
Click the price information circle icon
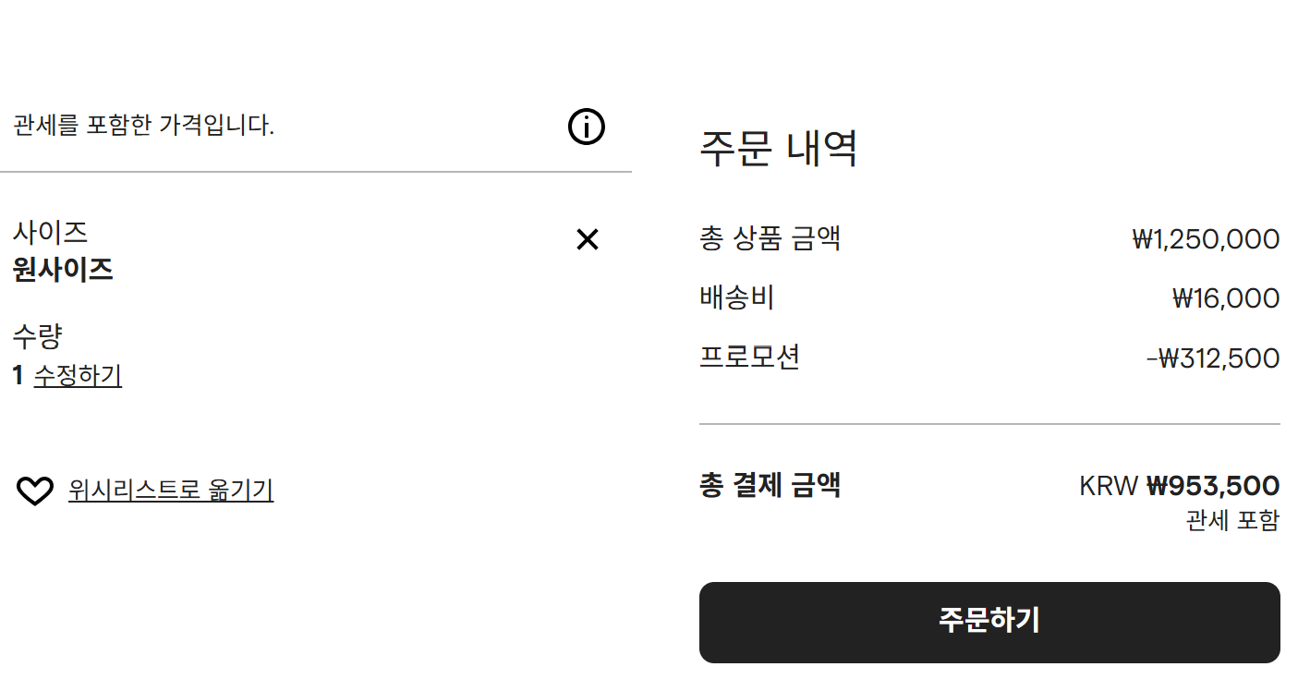[586, 126]
